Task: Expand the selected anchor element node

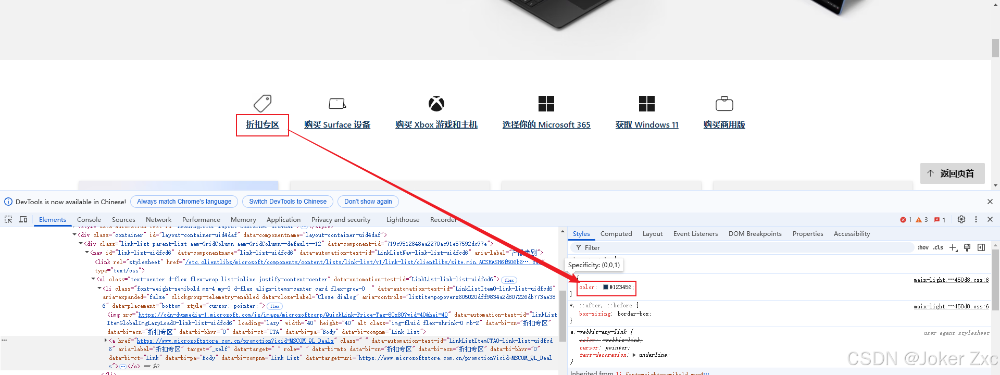Action: coord(106,341)
